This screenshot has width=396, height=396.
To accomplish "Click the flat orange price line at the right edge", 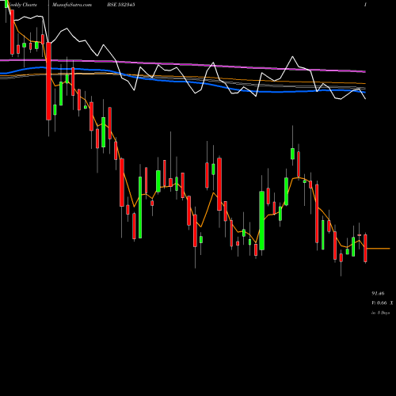I will coord(379,249).
